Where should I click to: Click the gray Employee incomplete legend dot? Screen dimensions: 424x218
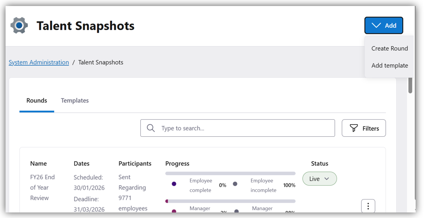tap(235, 184)
